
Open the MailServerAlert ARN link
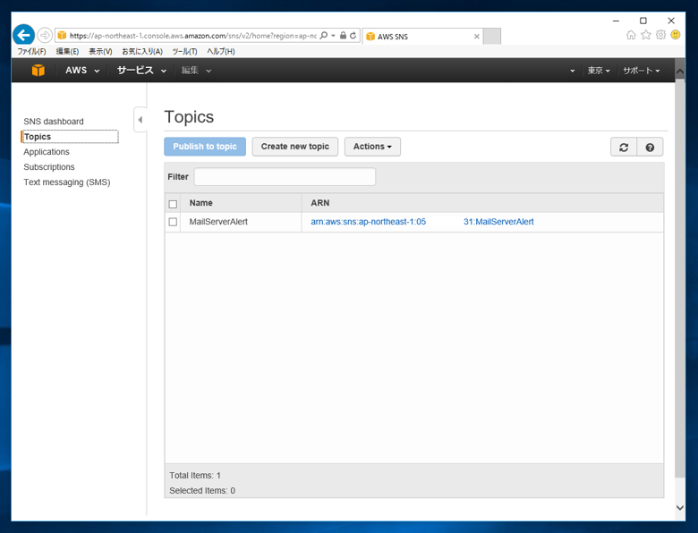click(x=422, y=222)
